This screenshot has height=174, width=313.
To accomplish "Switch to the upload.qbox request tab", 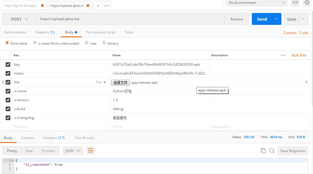I will tap(70, 6).
